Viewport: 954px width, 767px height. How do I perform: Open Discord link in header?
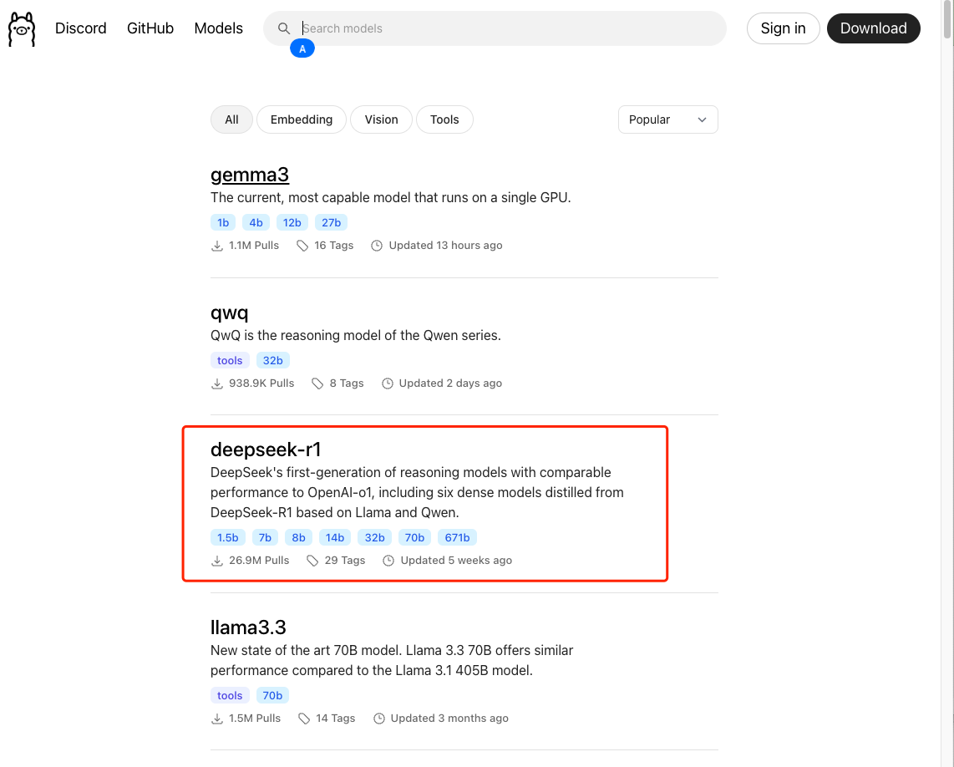click(x=81, y=28)
